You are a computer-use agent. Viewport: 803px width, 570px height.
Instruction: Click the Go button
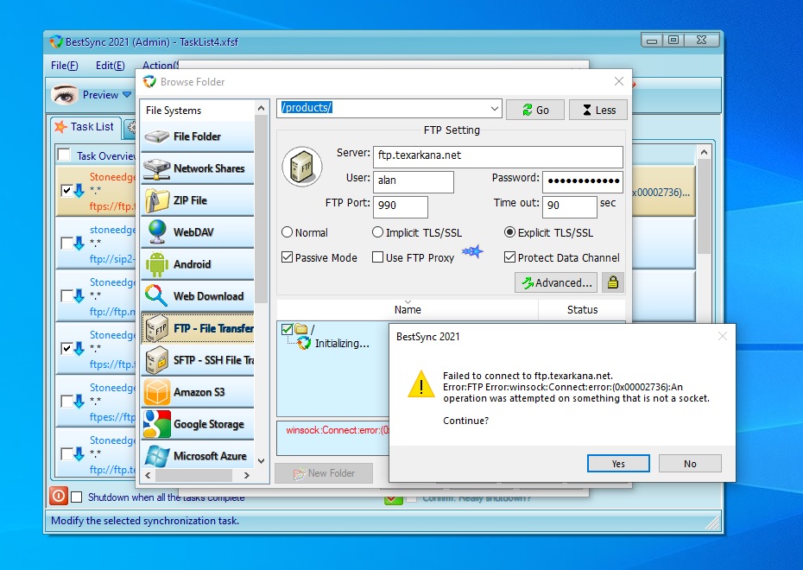point(535,110)
